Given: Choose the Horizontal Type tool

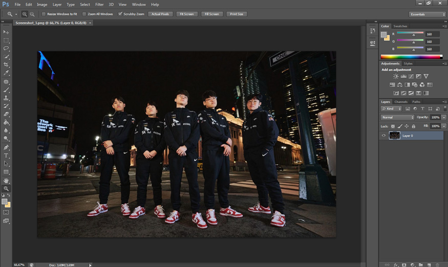Looking at the screenshot, I should [x=6, y=155].
